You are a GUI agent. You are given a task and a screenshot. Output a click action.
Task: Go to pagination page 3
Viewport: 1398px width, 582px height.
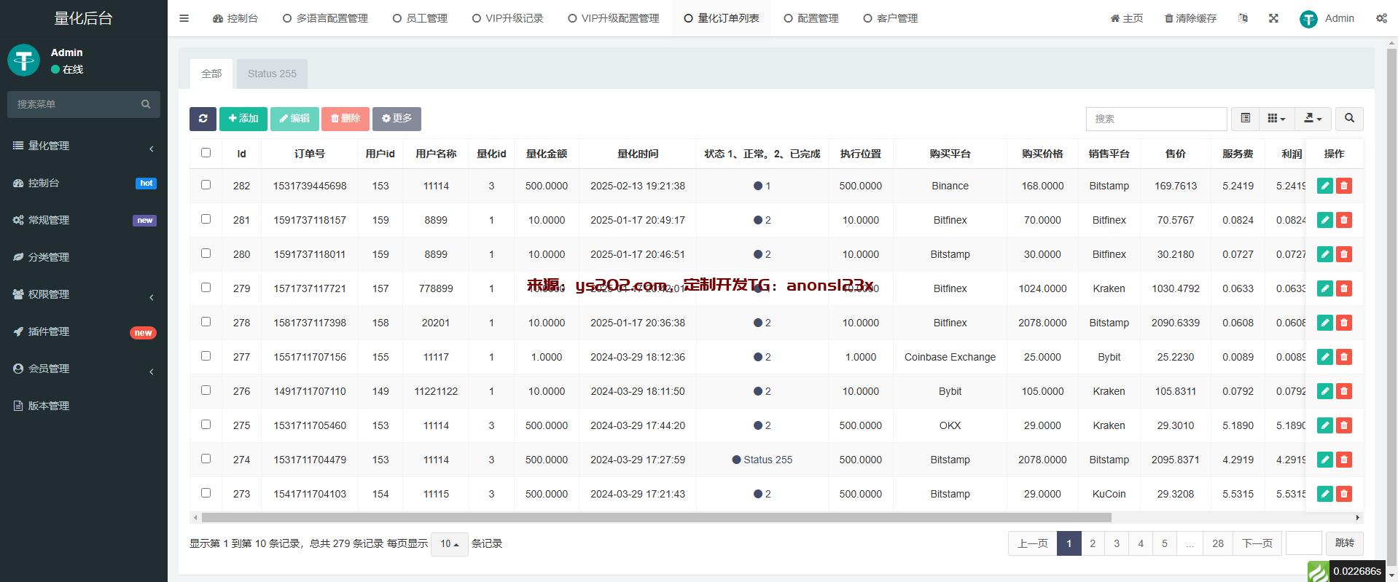pos(1116,543)
